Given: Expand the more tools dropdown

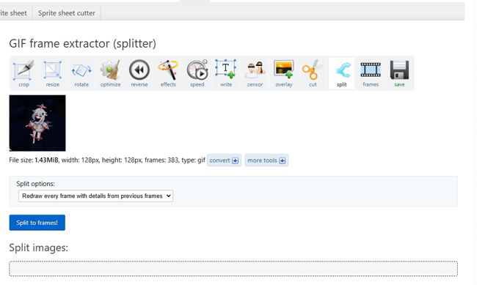Looking at the screenshot, I should point(266,160).
